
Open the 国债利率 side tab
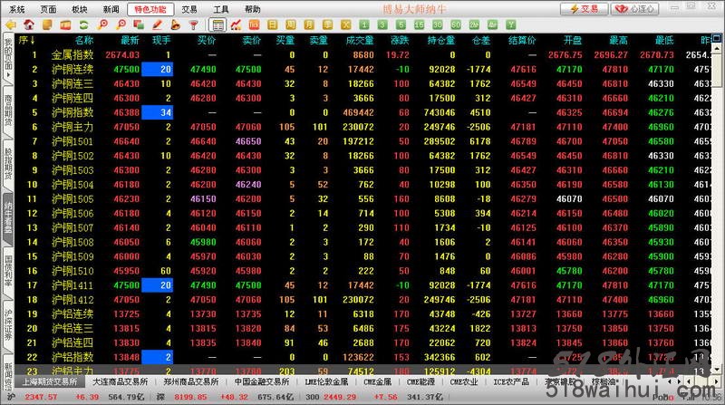(x=8, y=271)
